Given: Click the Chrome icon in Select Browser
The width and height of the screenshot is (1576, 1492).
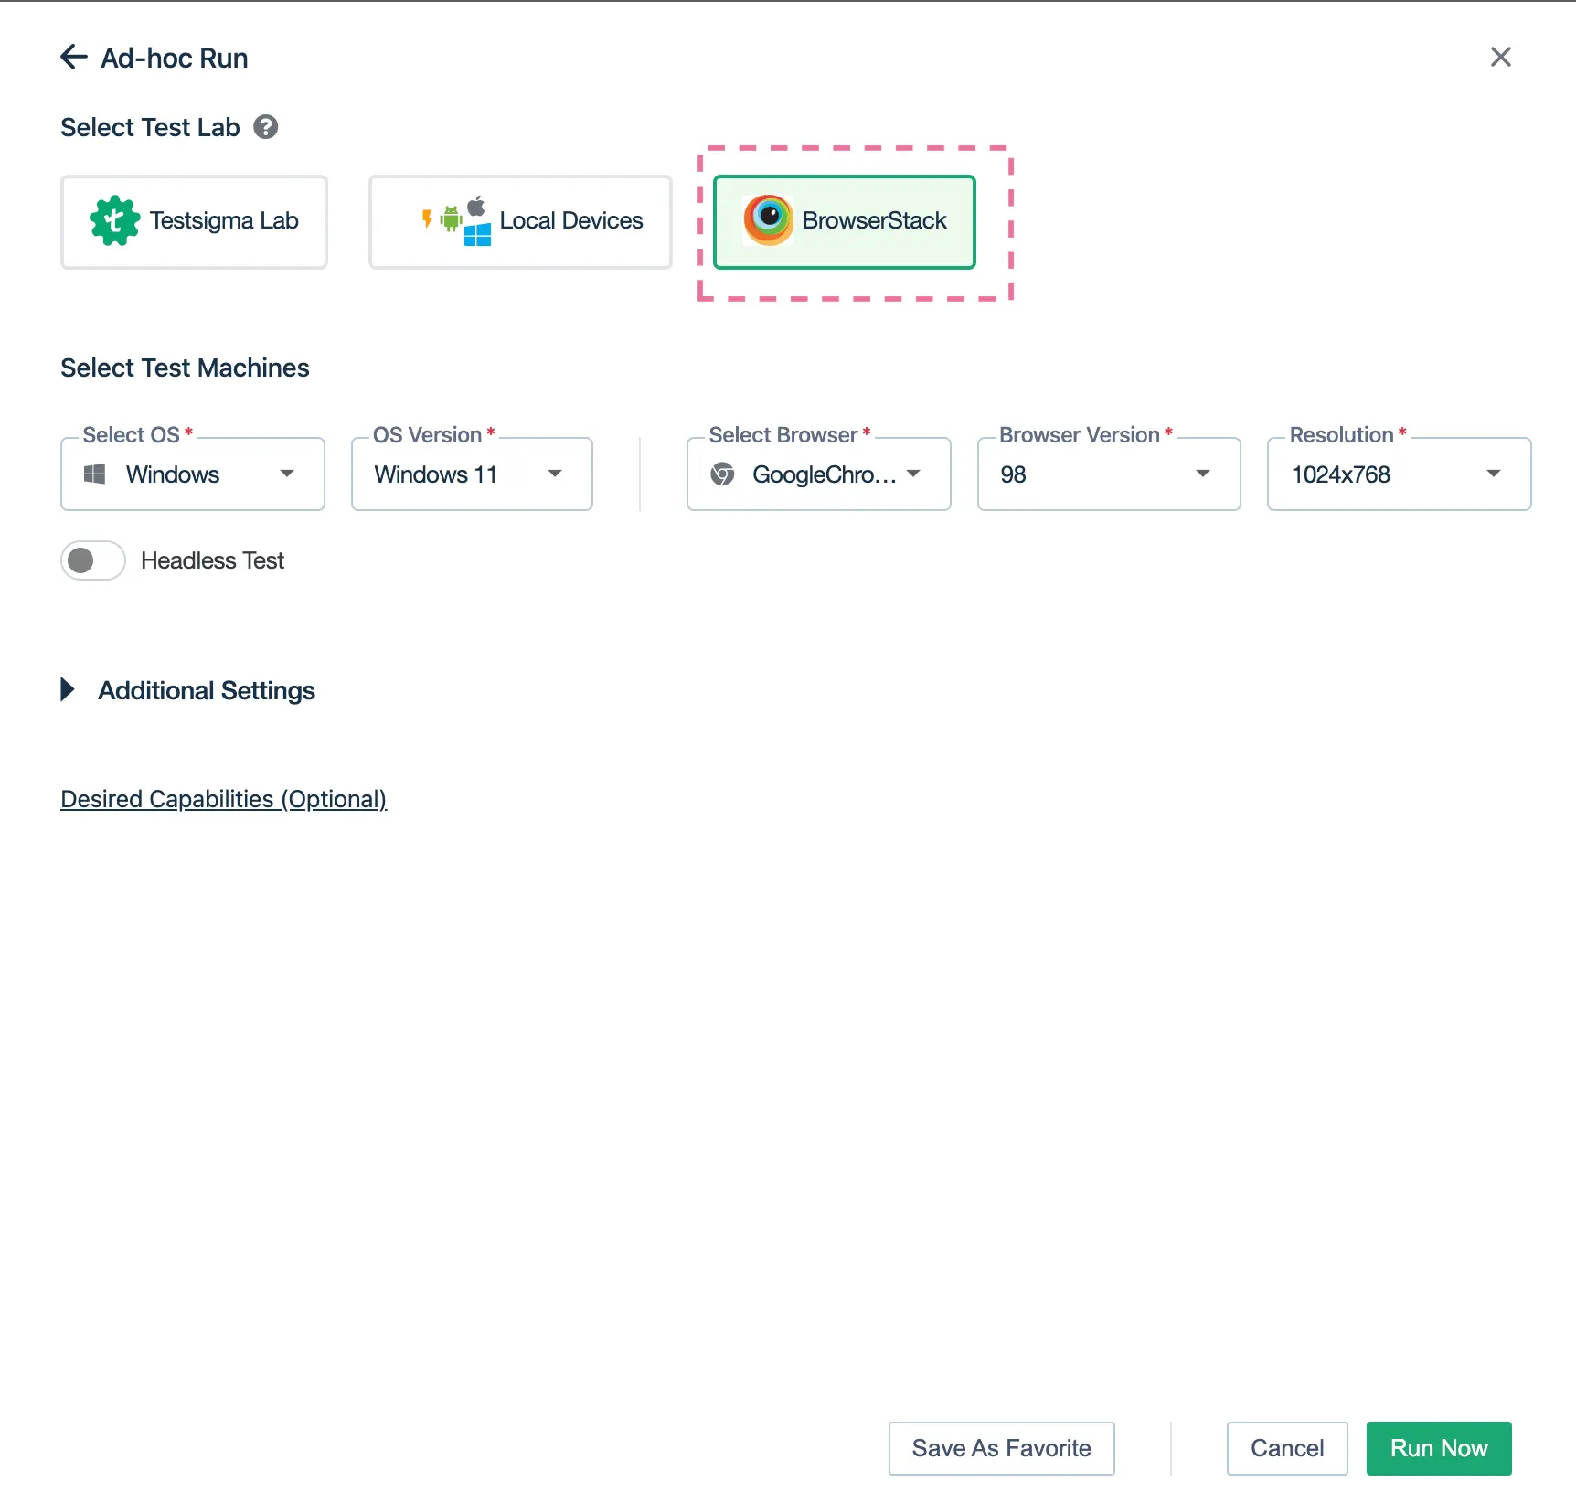Looking at the screenshot, I should click(723, 474).
